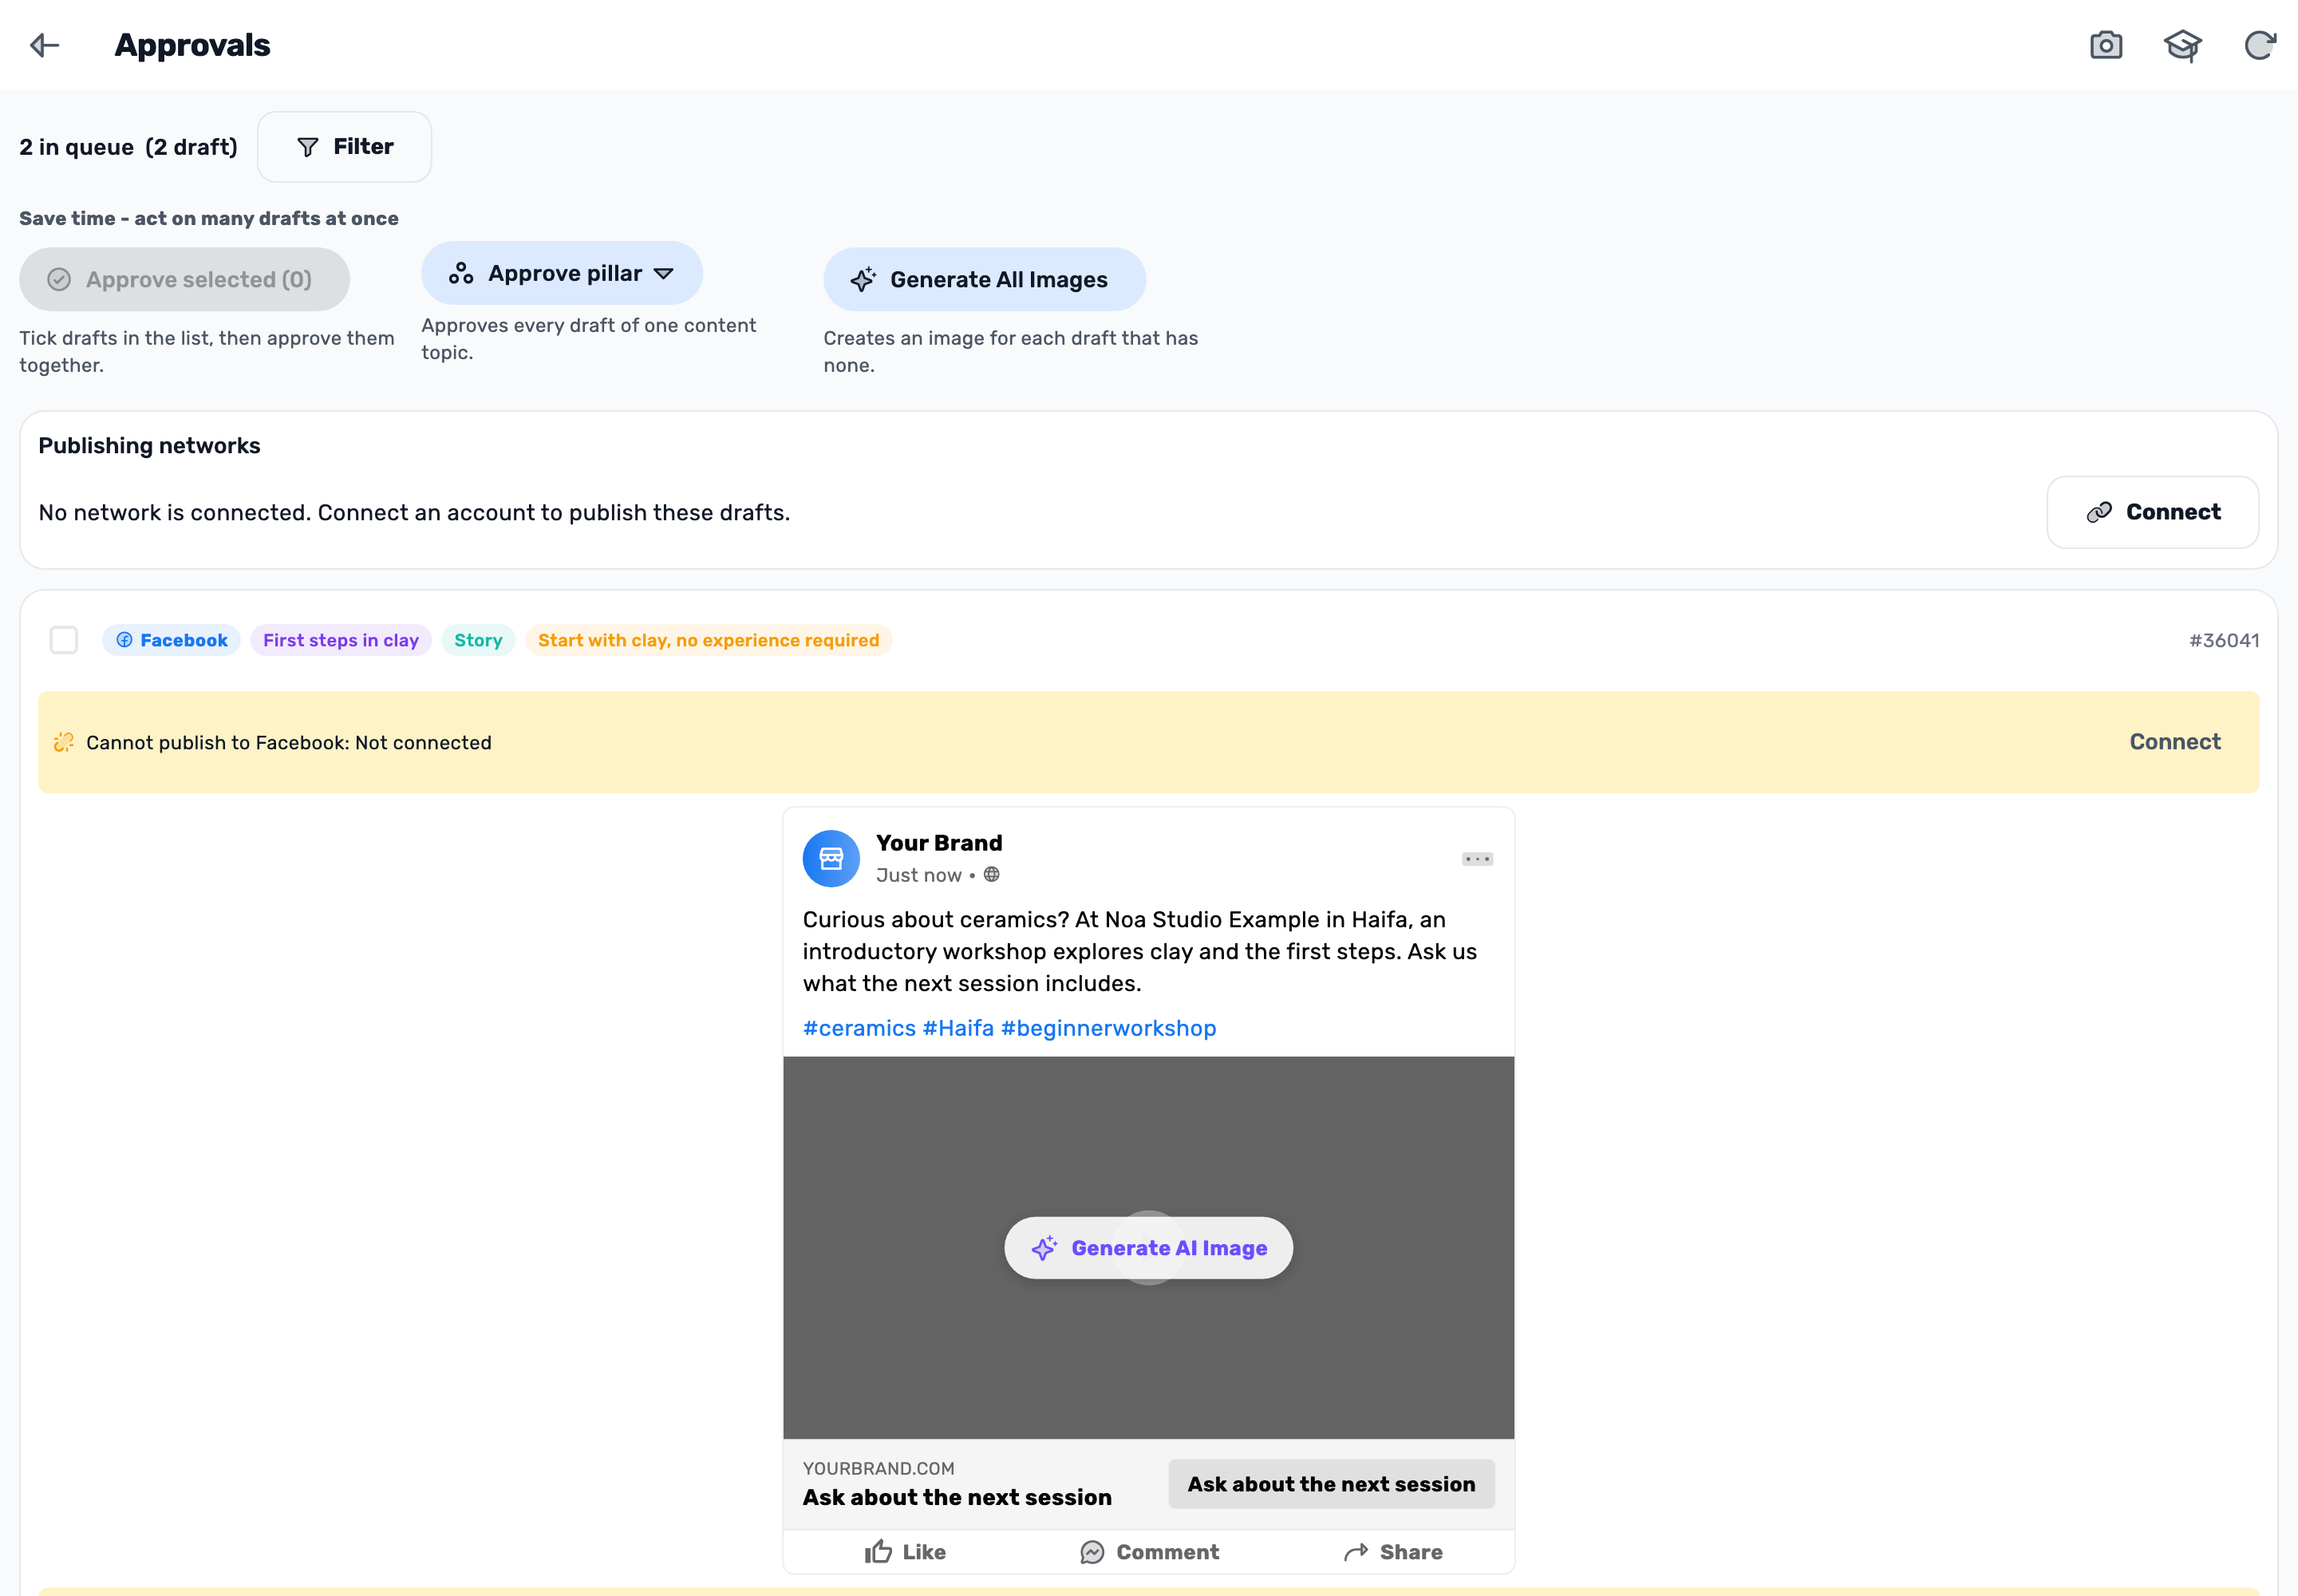Click the #Haifa hashtag

pyautogui.click(x=958, y=1028)
